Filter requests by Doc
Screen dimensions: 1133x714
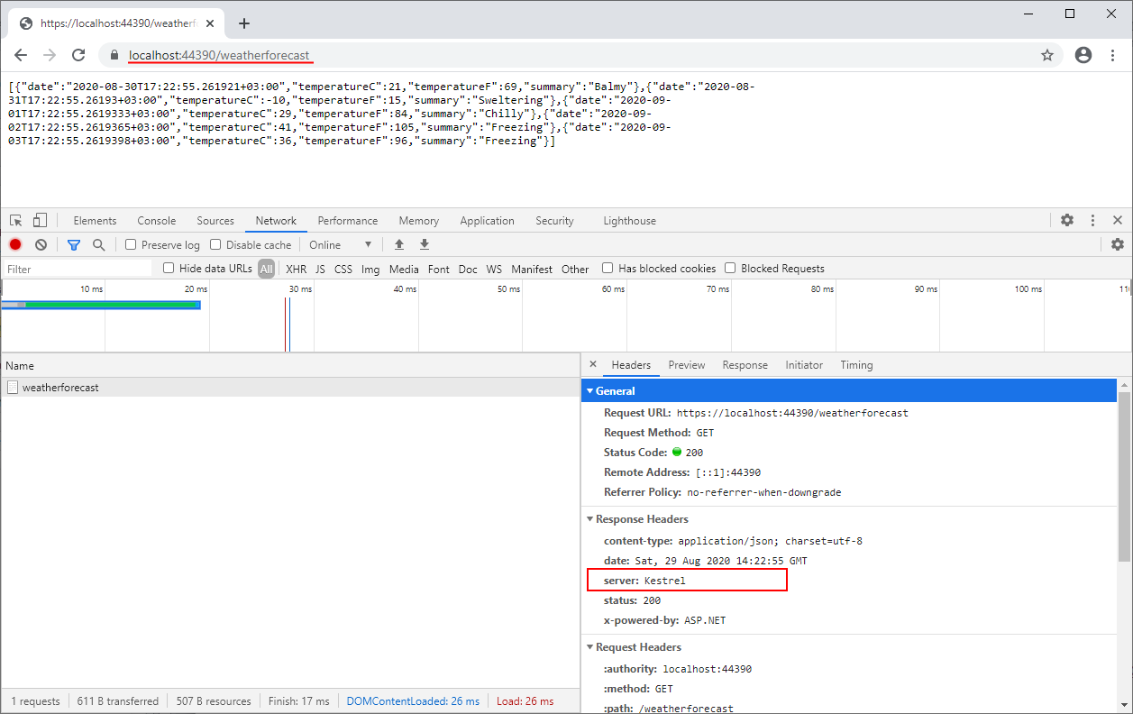(467, 269)
